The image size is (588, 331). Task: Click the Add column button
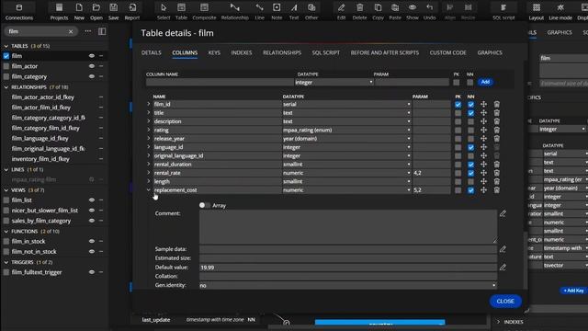(485, 82)
